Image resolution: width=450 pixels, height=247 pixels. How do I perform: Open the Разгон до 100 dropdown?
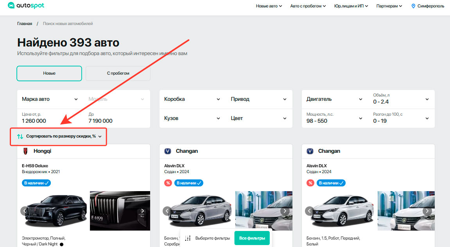(401, 118)
